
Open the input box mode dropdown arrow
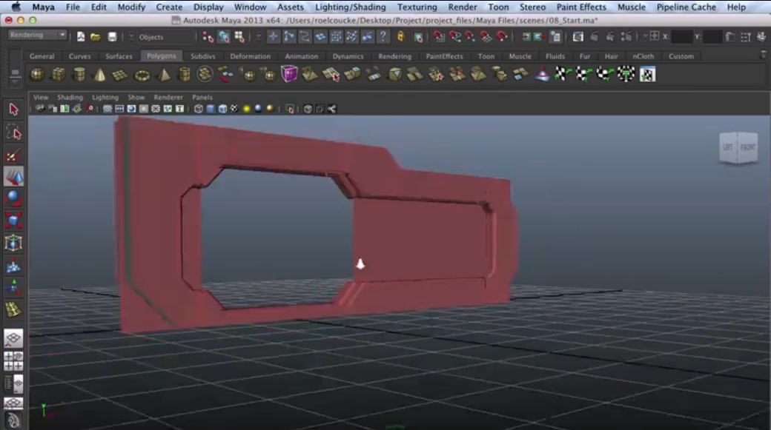(645, 36)
